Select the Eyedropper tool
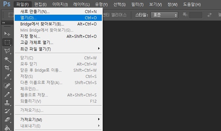 point(7,76)
